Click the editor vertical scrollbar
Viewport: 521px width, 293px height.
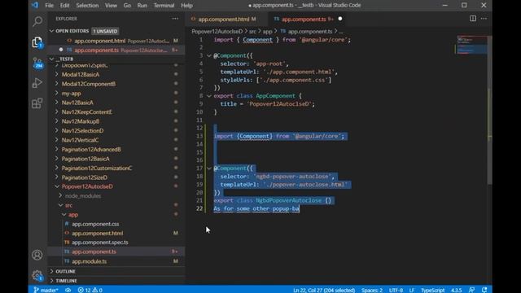(x=489, y=110)
